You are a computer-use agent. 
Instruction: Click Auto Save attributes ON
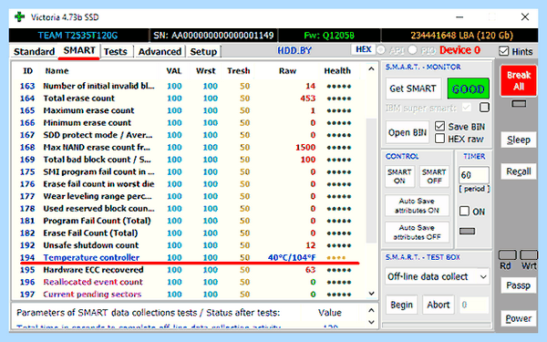(x=417, y=205)
